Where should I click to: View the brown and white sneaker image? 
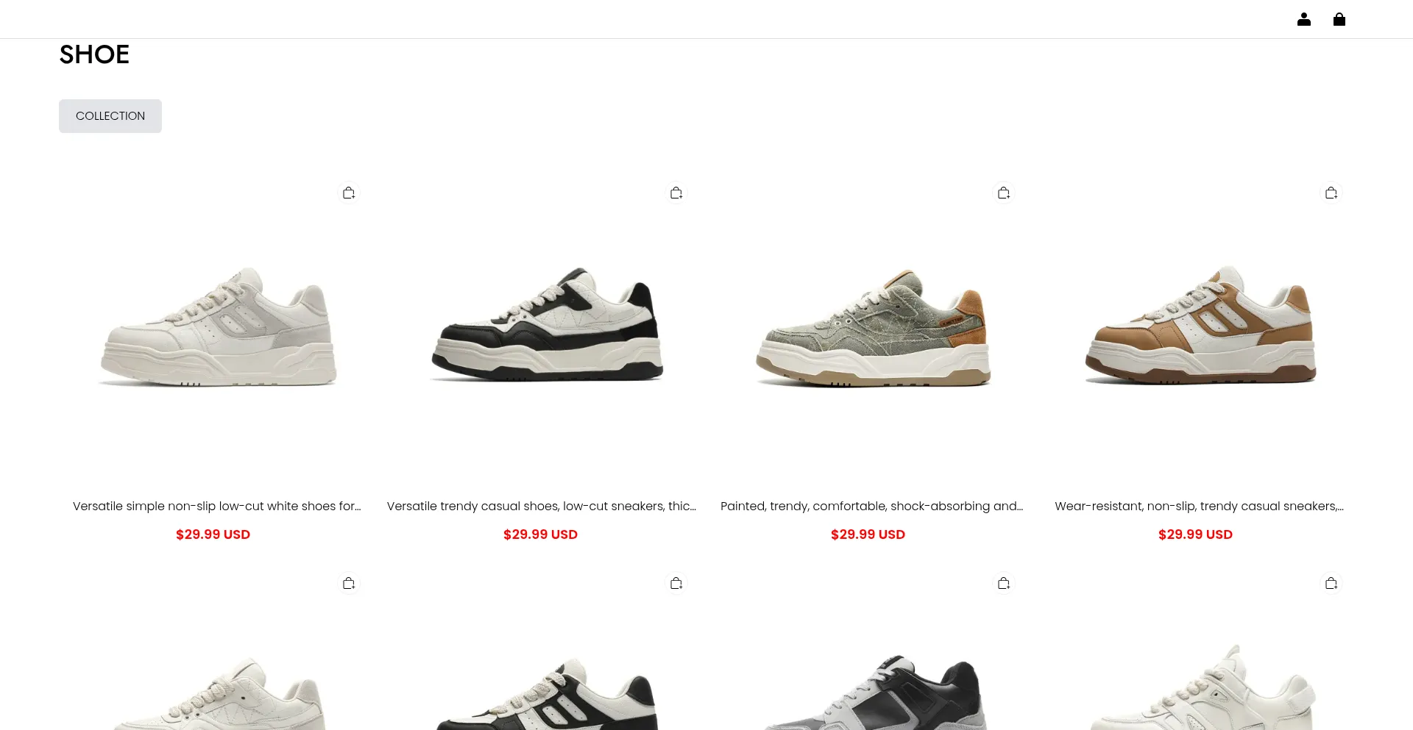tap(1201, 325)
